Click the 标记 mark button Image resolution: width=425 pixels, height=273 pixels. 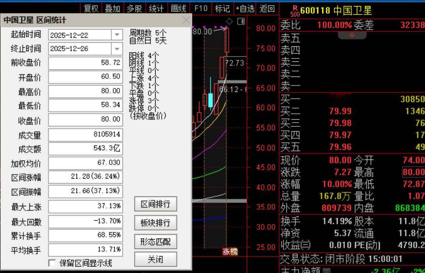pos(222,9)
